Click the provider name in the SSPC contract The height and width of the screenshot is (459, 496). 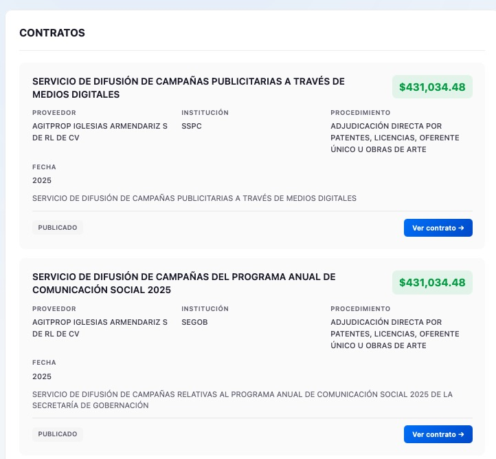pos(100,132)
